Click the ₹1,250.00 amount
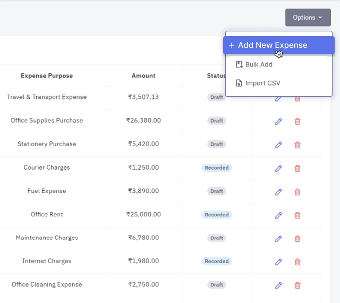Image resolution: width=340 pixels, height=303 pixels. click(143, 167)
